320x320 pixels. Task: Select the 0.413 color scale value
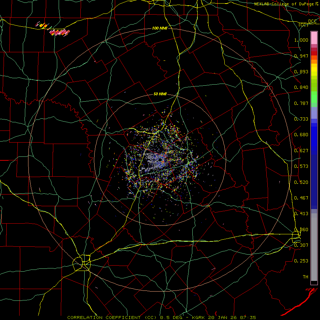[301, 214]
